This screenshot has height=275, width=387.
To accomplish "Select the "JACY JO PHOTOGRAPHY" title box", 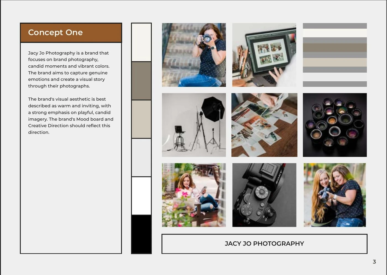I will (x=264, y=244).
